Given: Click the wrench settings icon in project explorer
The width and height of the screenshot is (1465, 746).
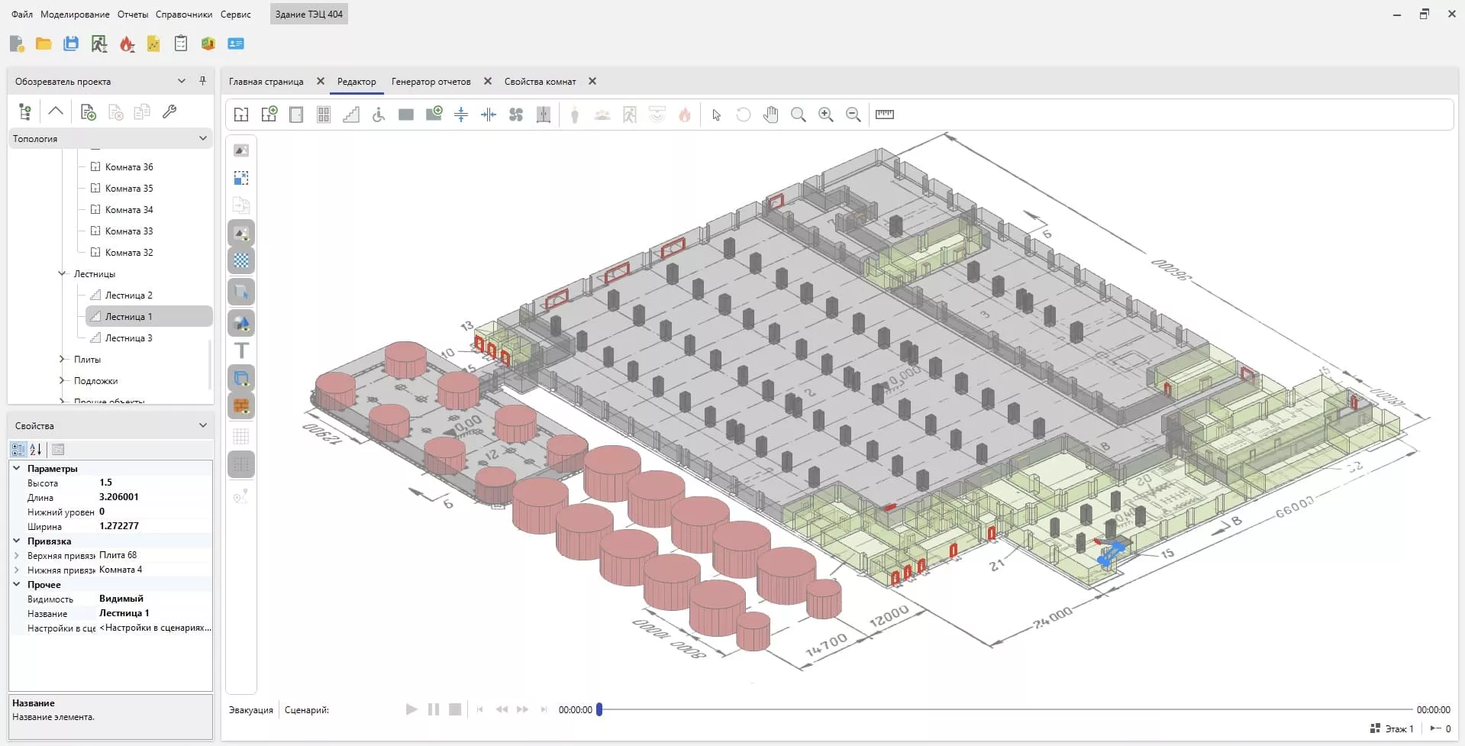Looking at the screenshot, I should click(169, 112).
